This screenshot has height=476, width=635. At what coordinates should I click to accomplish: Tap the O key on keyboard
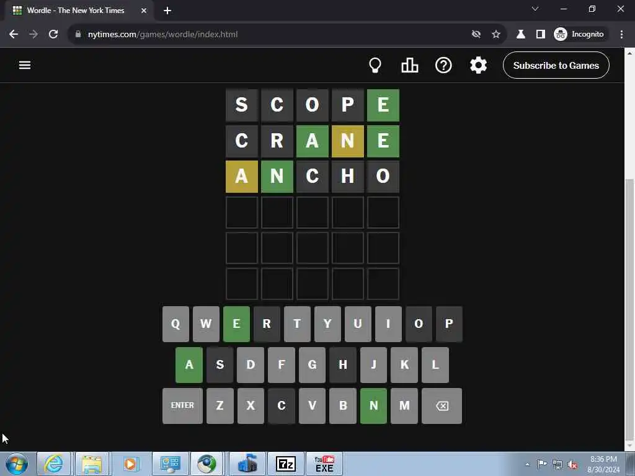pos(419,324)
